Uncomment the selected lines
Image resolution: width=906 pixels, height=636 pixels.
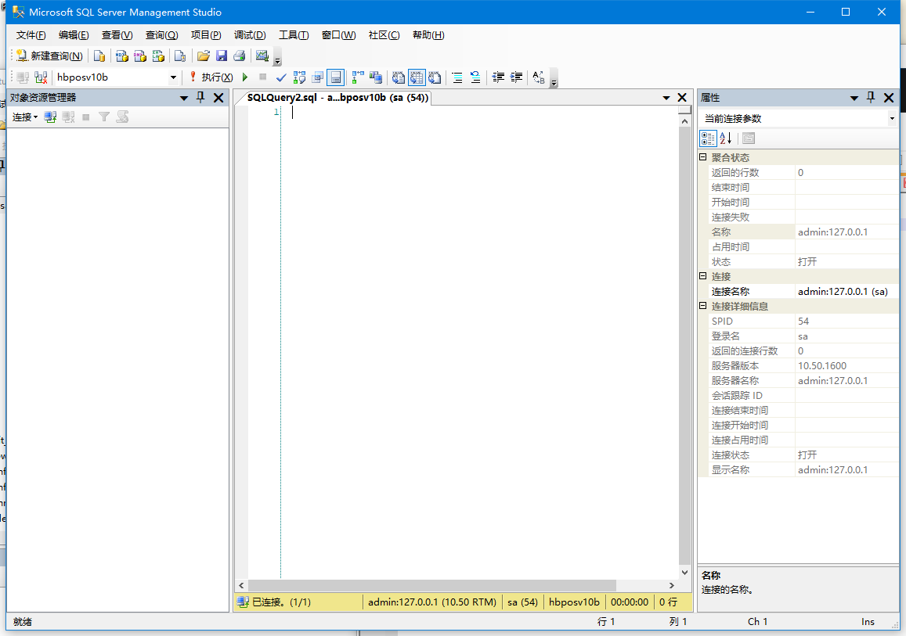tap(475, 77)
